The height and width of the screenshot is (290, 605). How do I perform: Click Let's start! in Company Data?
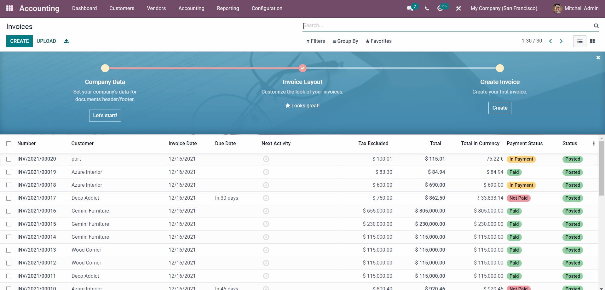point(105,116)
